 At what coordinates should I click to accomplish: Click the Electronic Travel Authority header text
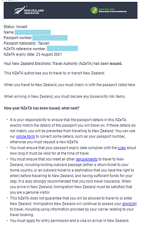pyautogui.click(x=113, y=10)
